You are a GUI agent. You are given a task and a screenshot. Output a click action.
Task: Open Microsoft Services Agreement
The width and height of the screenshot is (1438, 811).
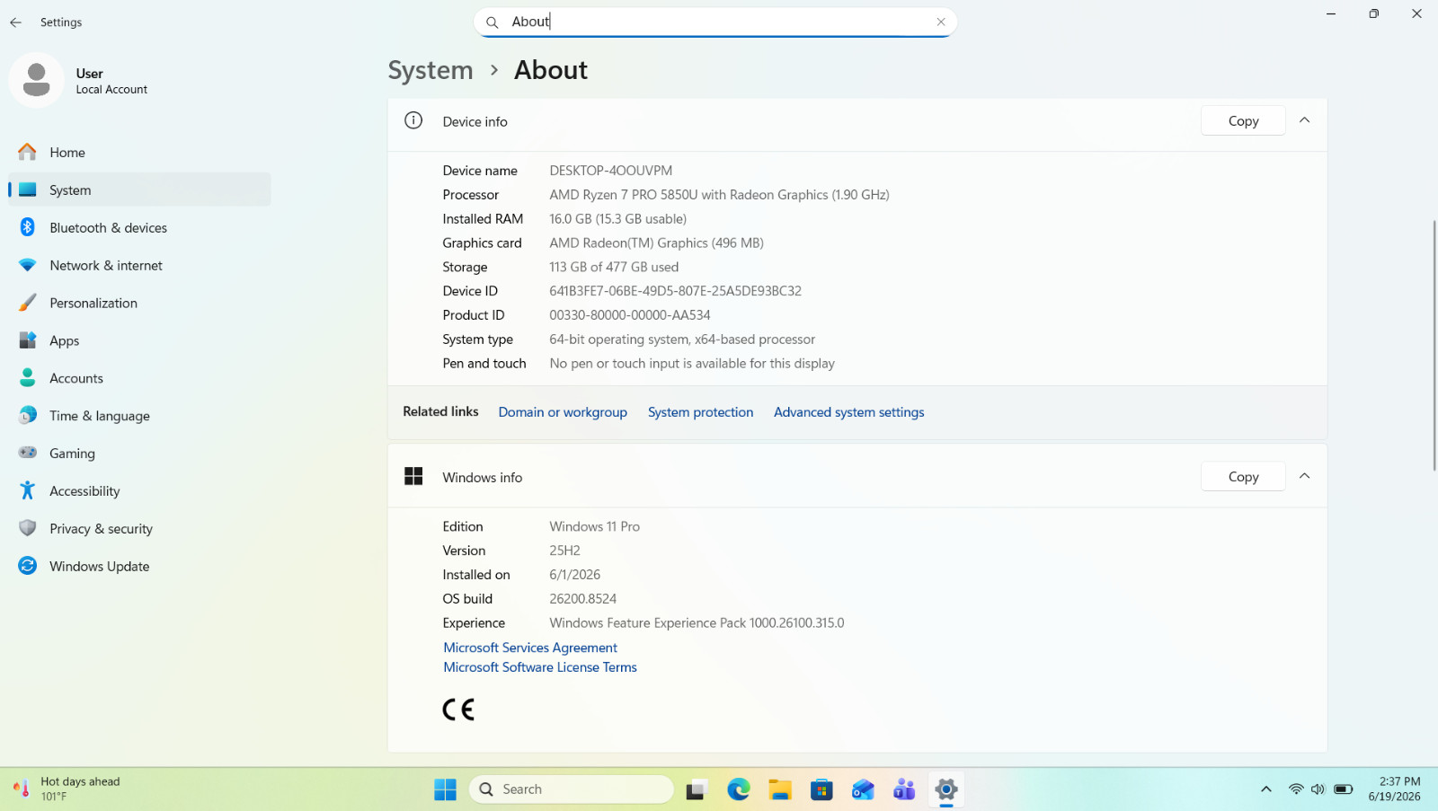(530, 648)
